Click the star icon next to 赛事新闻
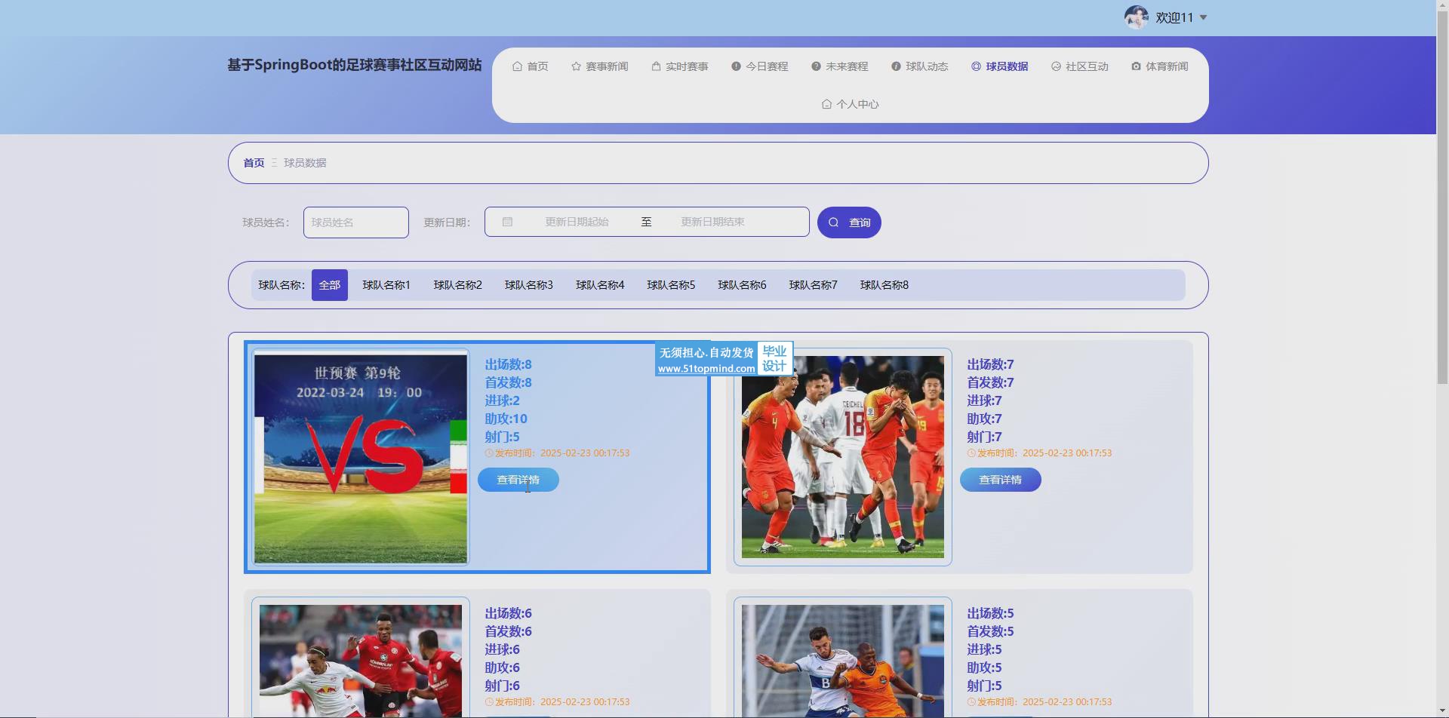Screen dimensions: 1449x718 pos(576,66)
